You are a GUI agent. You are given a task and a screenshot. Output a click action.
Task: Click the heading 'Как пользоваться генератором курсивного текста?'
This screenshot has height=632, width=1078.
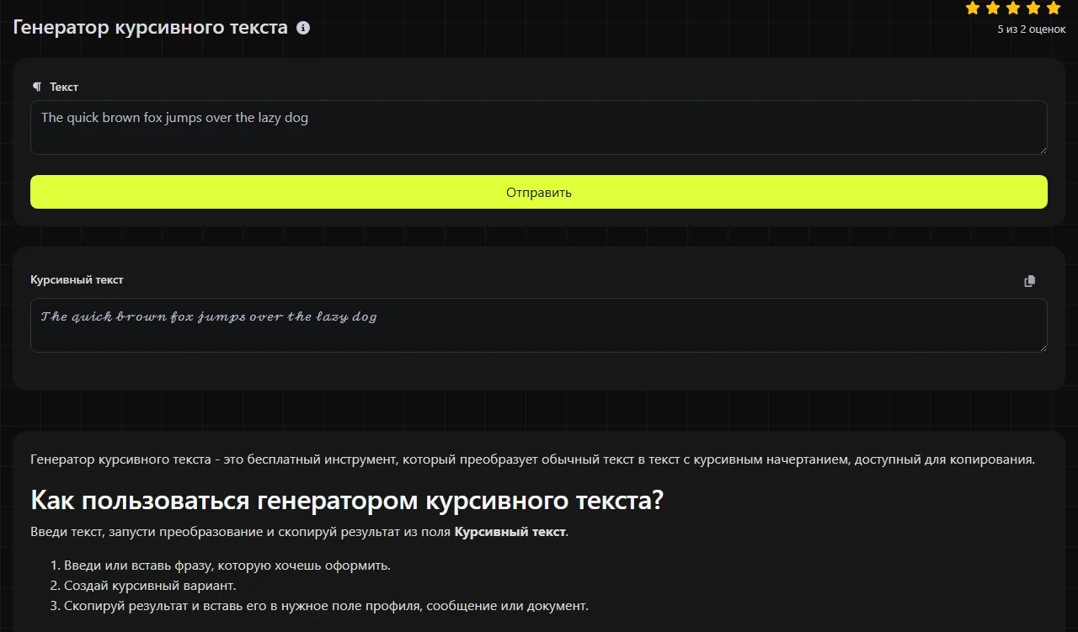pyautogui.click(x=347, y=500)
